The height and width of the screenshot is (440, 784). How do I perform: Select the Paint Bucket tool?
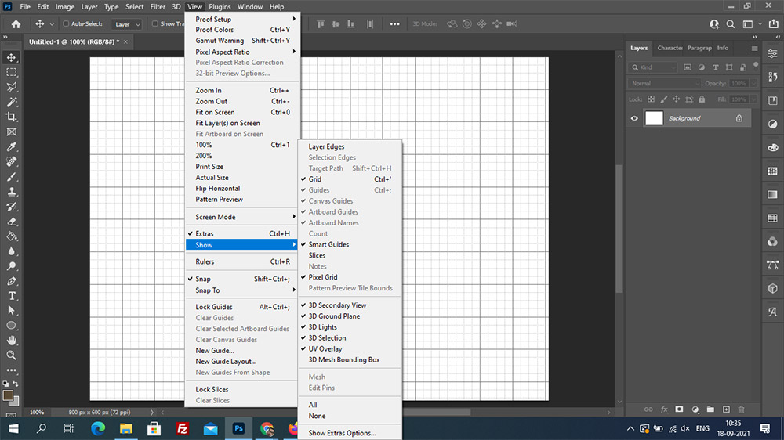coord(11,236)
